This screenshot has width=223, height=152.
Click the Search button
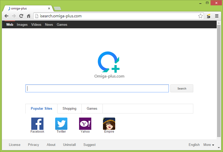pos(182,88)
